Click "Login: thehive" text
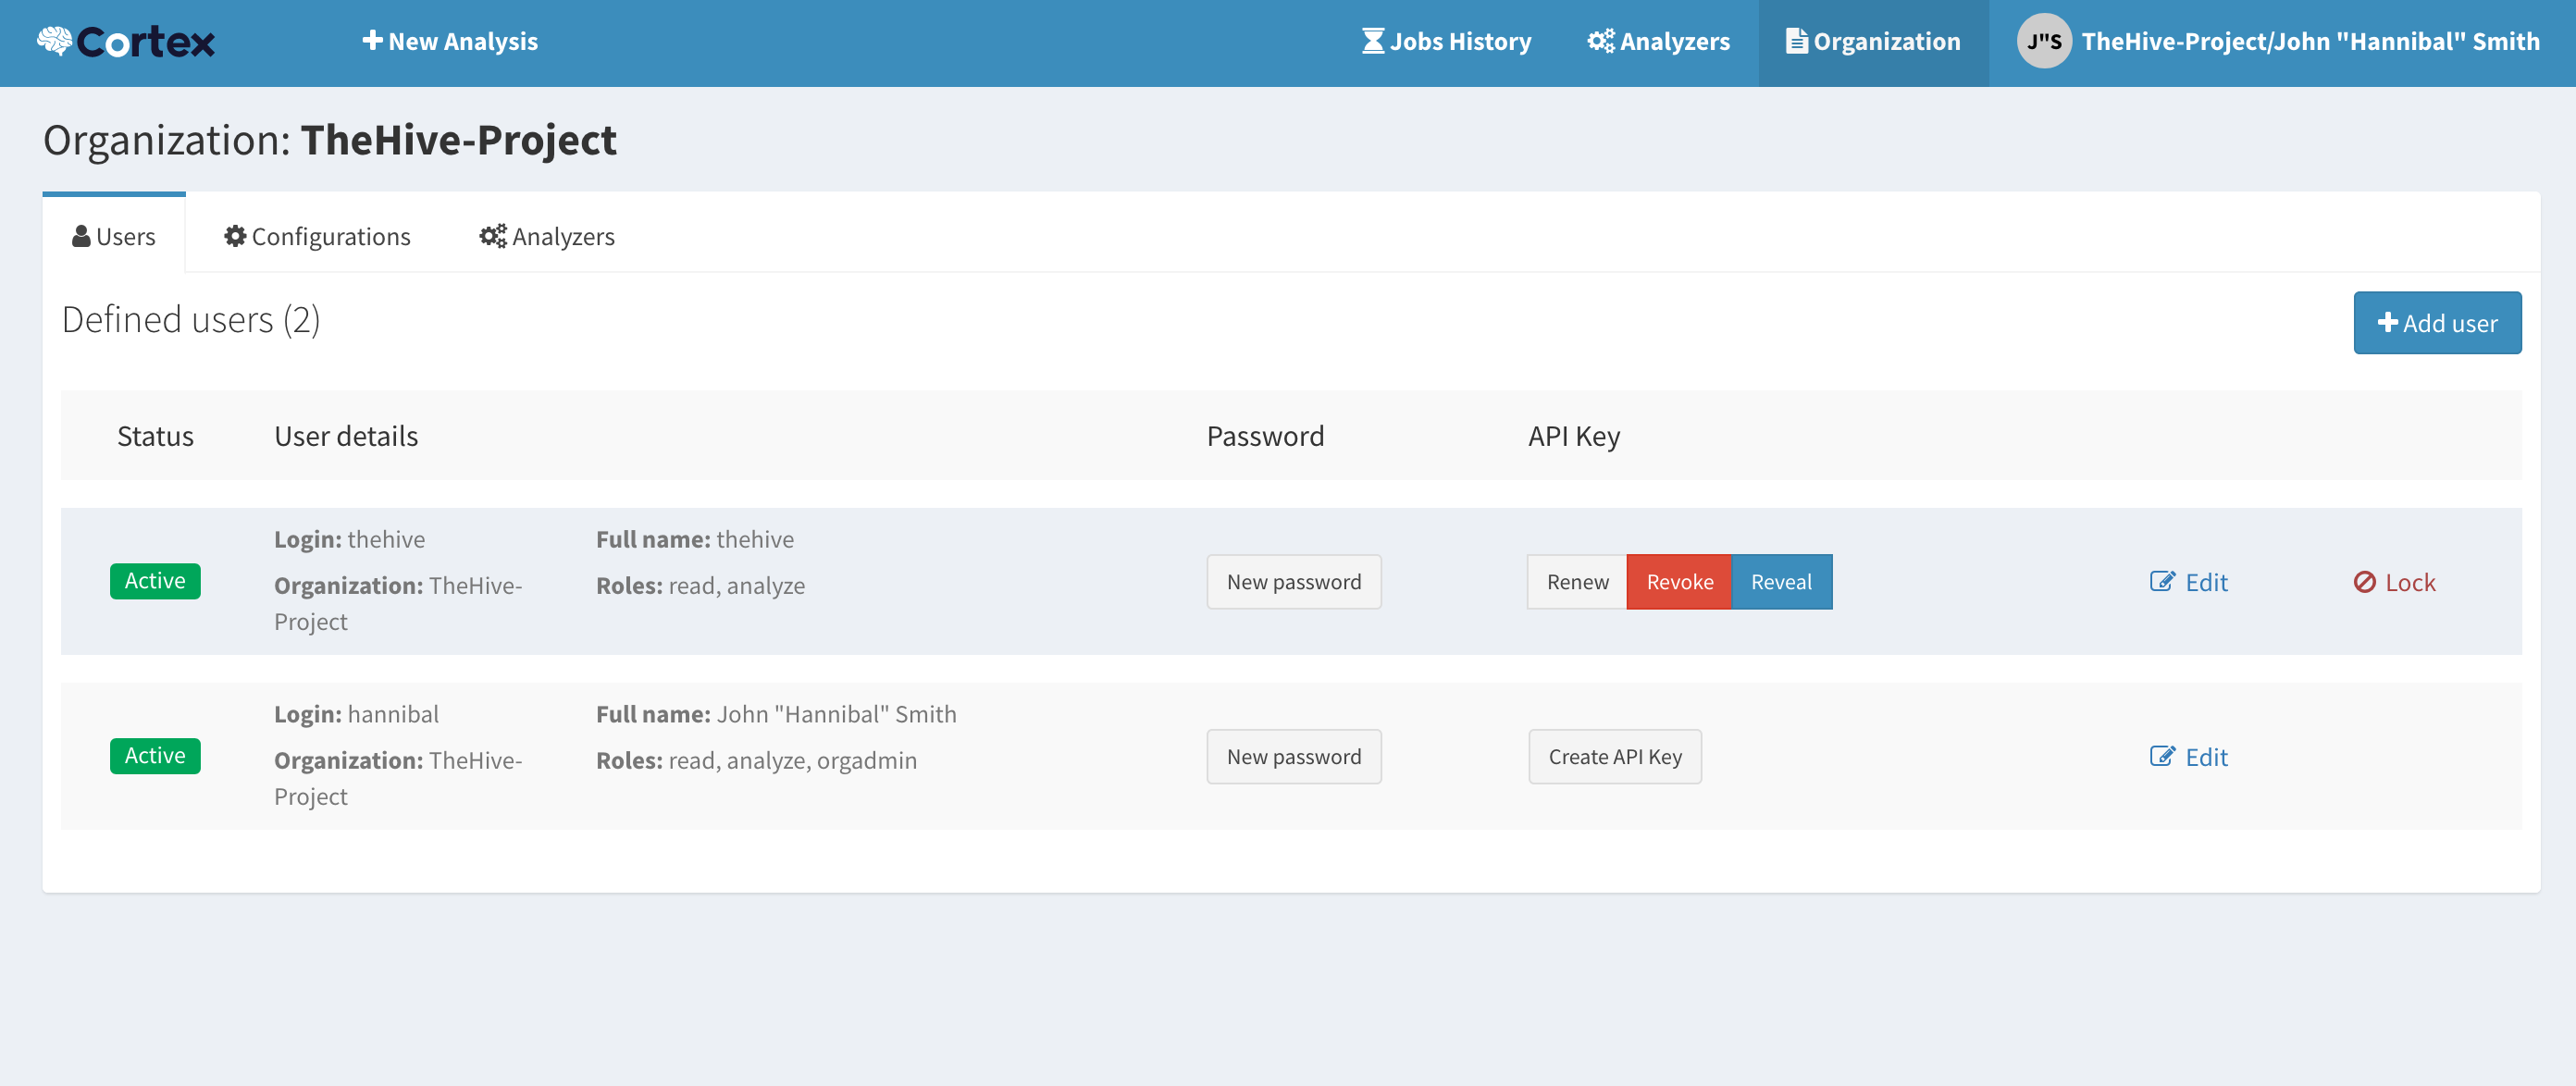The height and width of the screenshot is (1086, 2576). pyautogui.click(x=350, y=540)
